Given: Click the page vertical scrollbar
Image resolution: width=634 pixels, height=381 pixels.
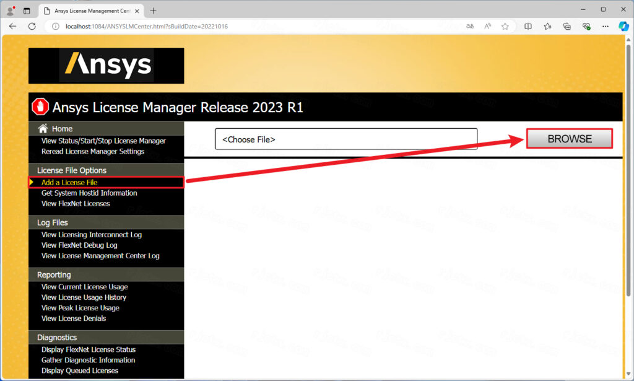Looking at the screenshot, I should pos(628,170).
